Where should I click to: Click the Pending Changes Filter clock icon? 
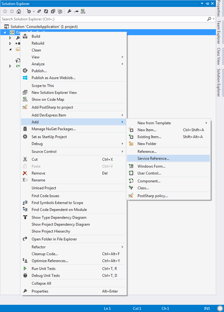pos(29,11)
